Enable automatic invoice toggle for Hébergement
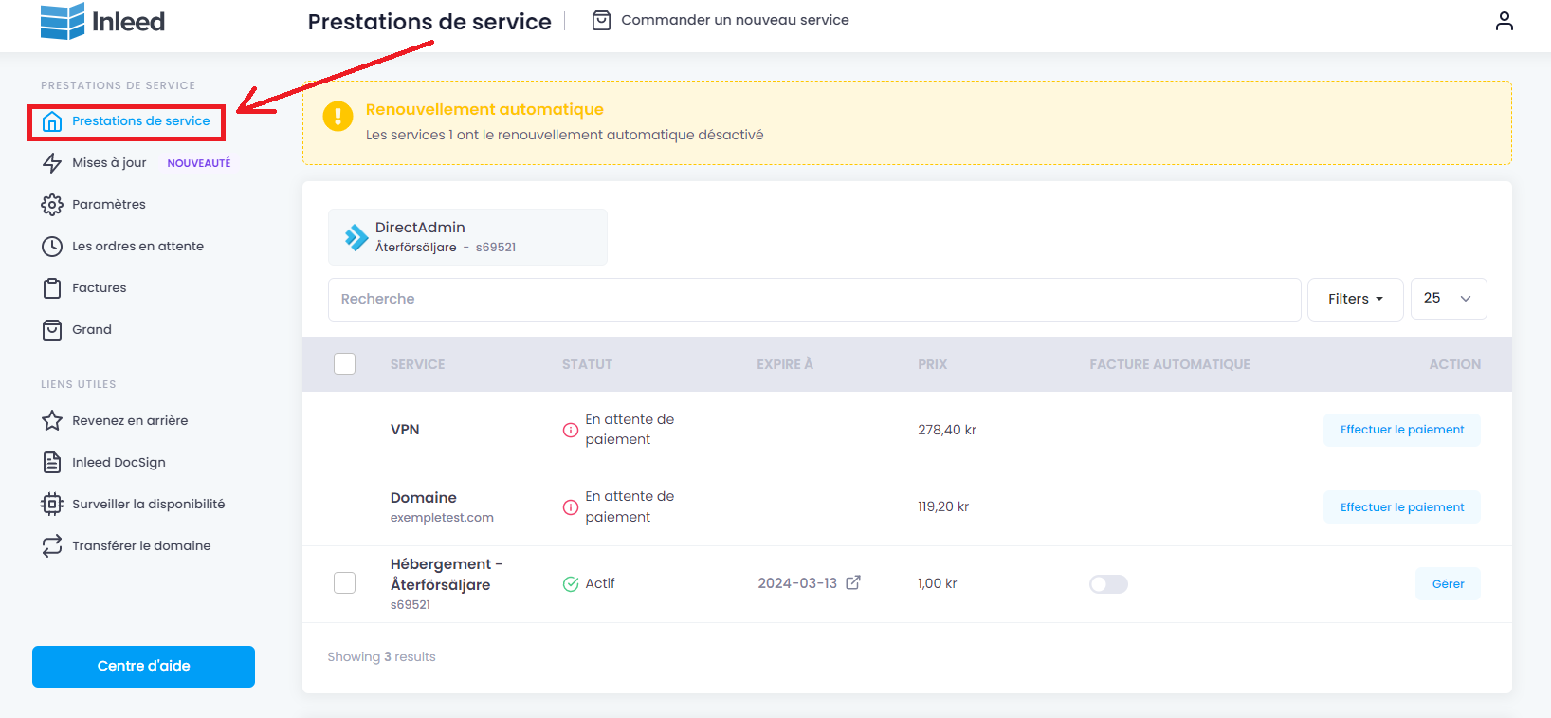Image resolution: width=1551 pixels, height=718 pixels. (1108, 584)
